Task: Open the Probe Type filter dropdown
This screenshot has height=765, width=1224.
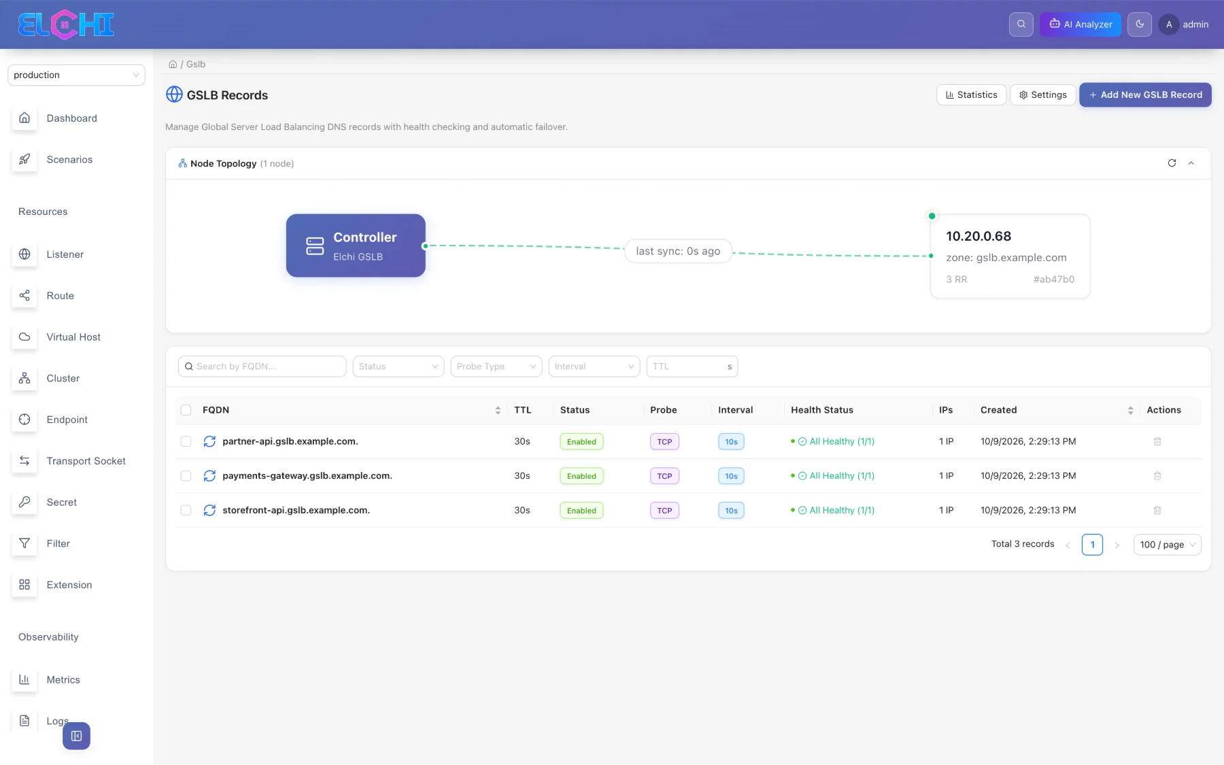Action: click(x=496, y=367)
